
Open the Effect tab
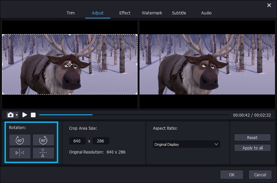click(125, 13)
